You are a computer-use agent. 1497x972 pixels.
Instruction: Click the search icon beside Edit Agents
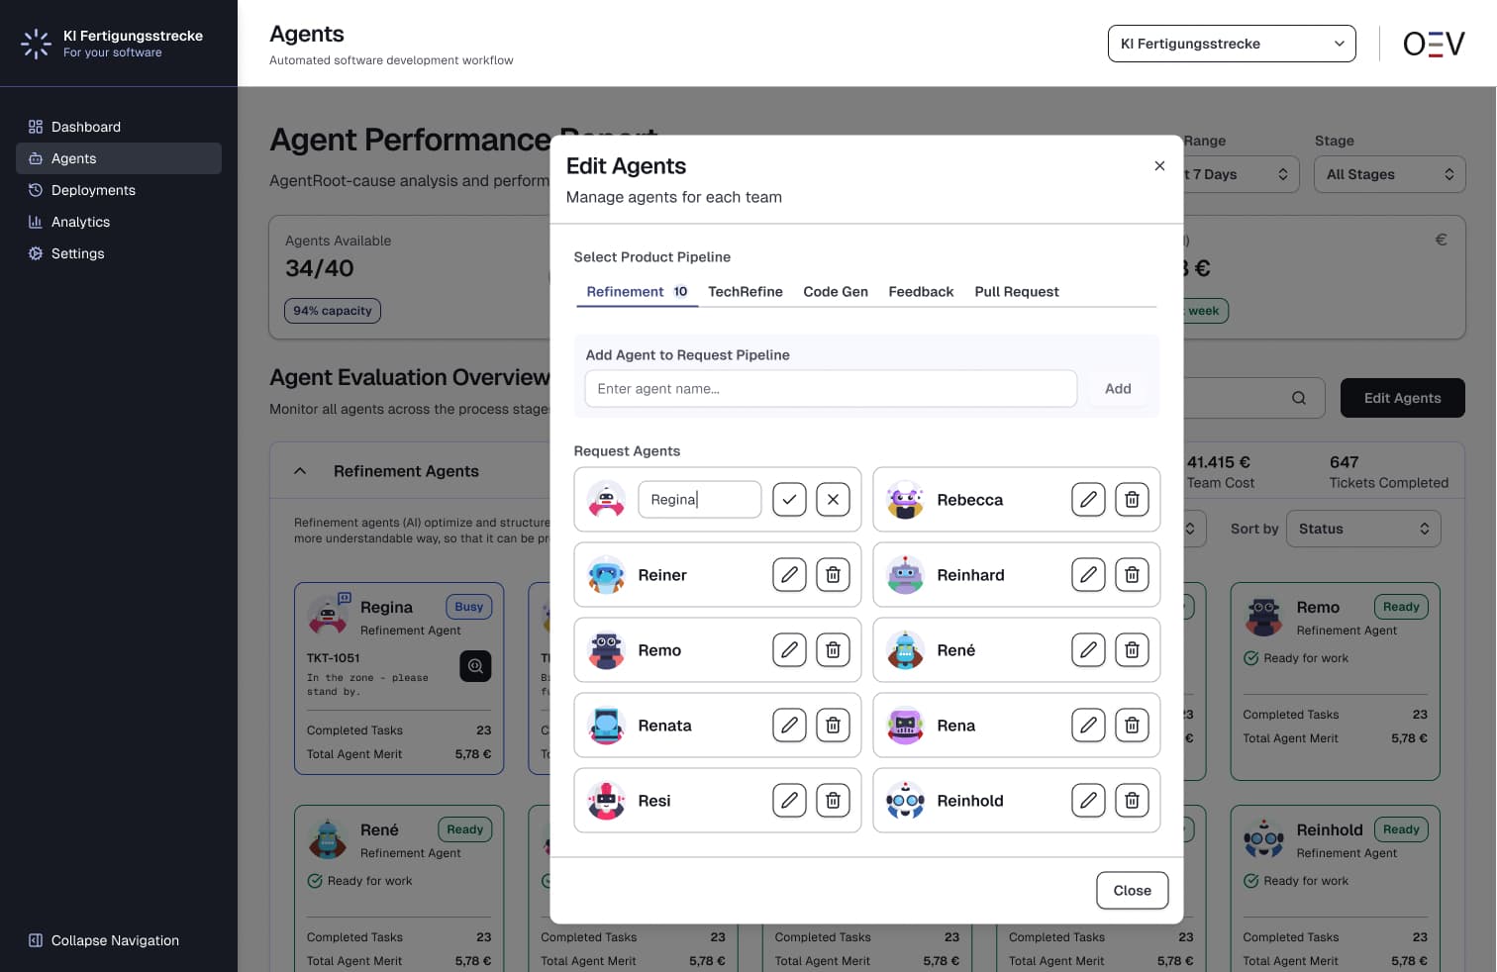pos(1298,398)
